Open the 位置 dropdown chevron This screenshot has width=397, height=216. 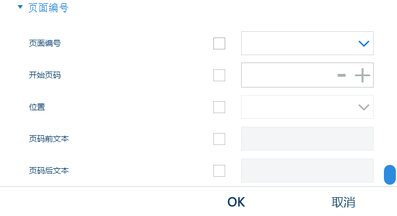[364, 107]
